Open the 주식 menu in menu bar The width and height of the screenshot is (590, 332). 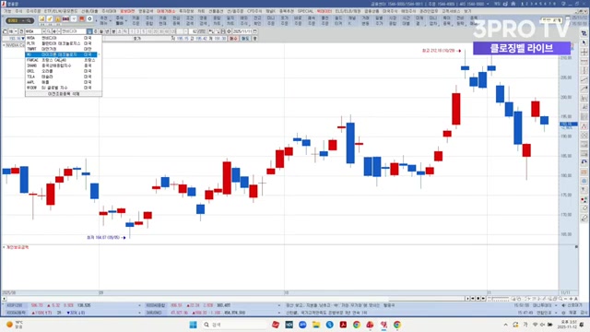pyautogui.click(x=18, y=11)
